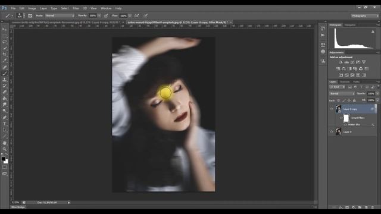Select the Dodge tool
Image resolution: width=381 pixels, height=214 pixels.
[x=4, y=111]
